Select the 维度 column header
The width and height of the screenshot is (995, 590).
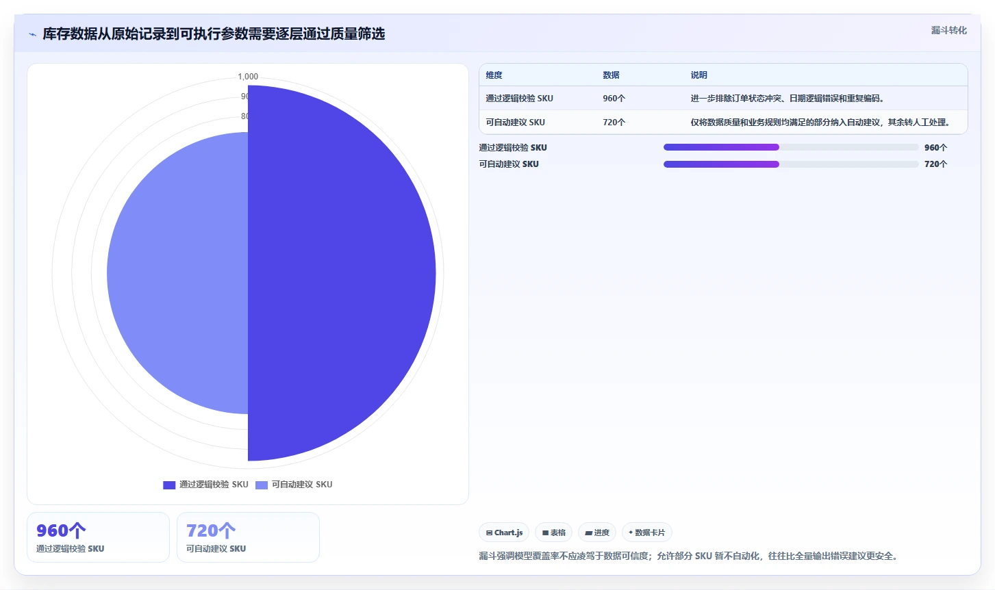(x=494, y=75)
